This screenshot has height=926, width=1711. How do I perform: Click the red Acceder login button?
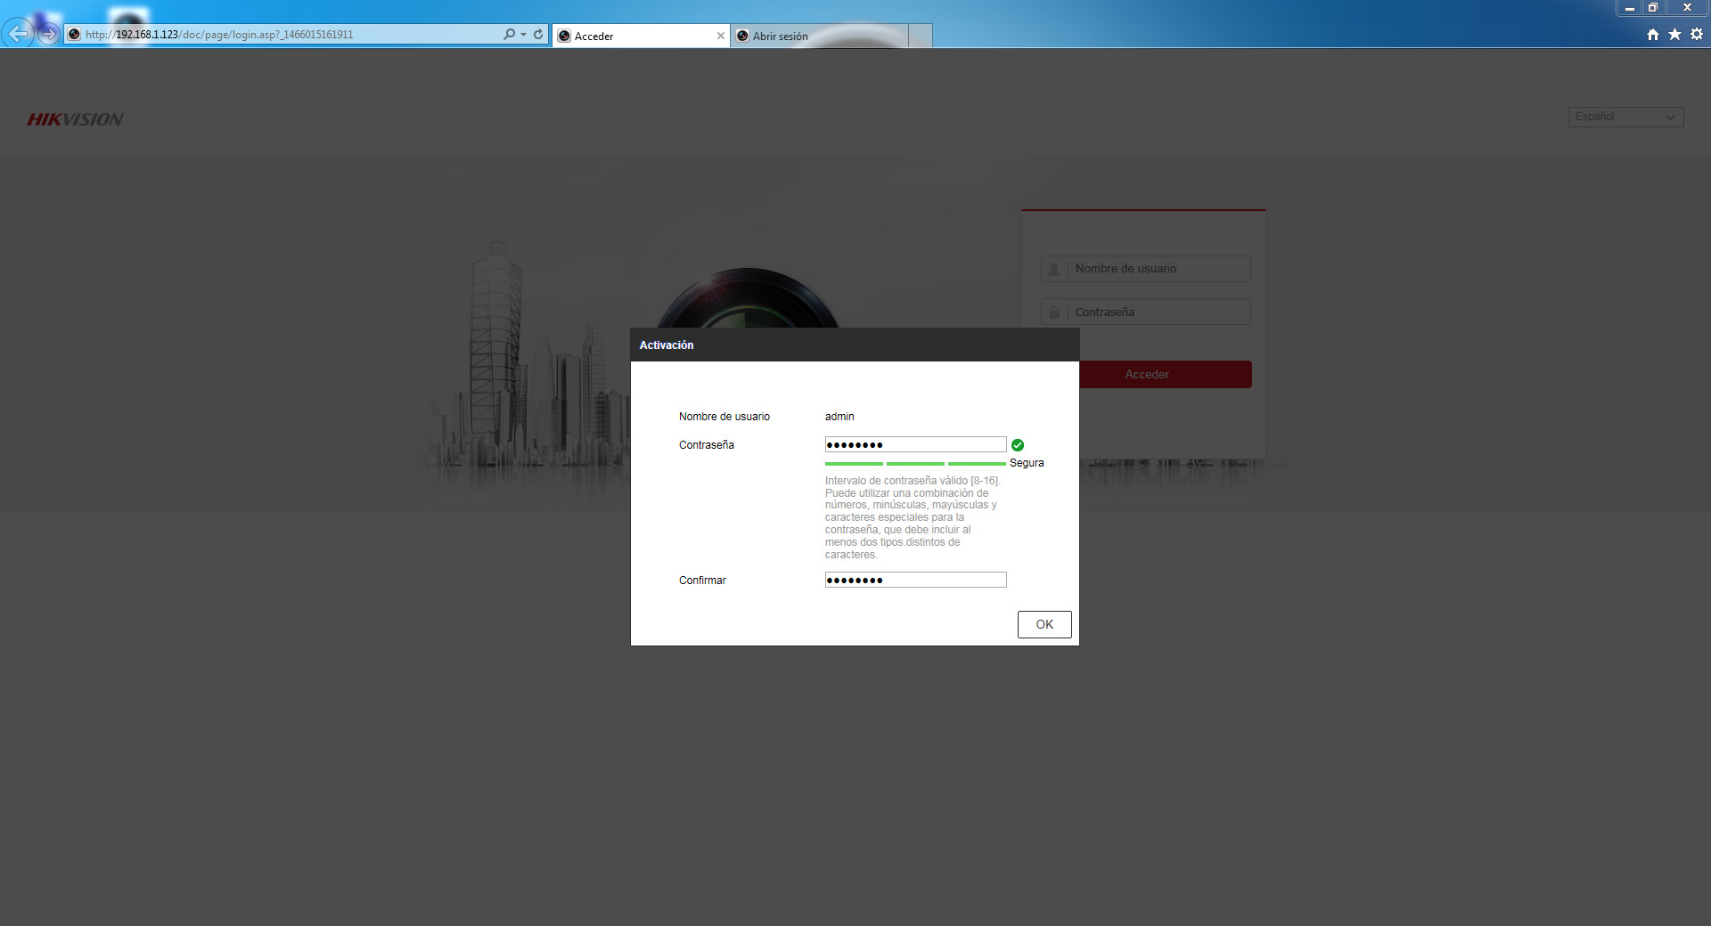coord(1166,374)
